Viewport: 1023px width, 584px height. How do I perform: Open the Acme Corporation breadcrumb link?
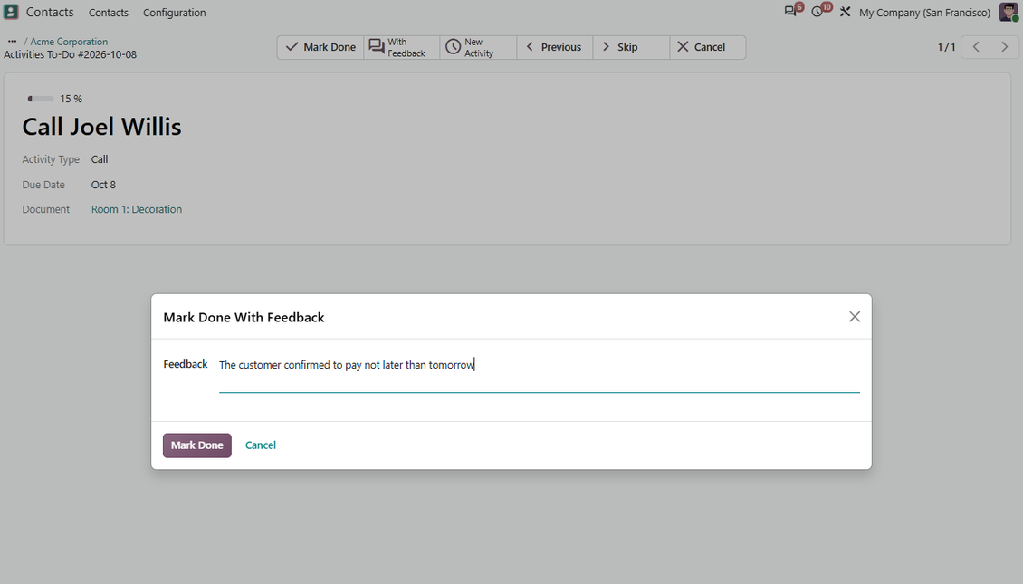pos(69,41)
